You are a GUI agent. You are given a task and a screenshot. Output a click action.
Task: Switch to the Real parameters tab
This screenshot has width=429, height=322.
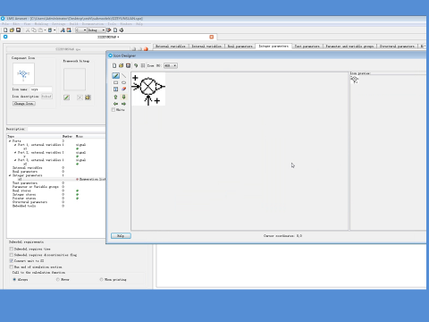tap(240, 47)
